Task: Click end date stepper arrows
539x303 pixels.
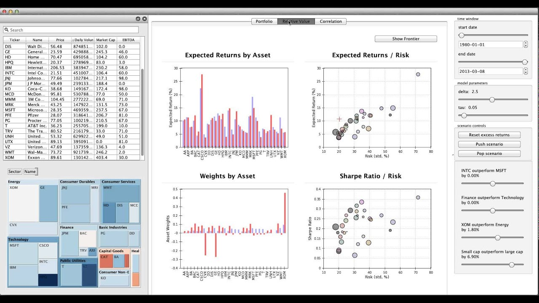Action: (x=526, y=71)
